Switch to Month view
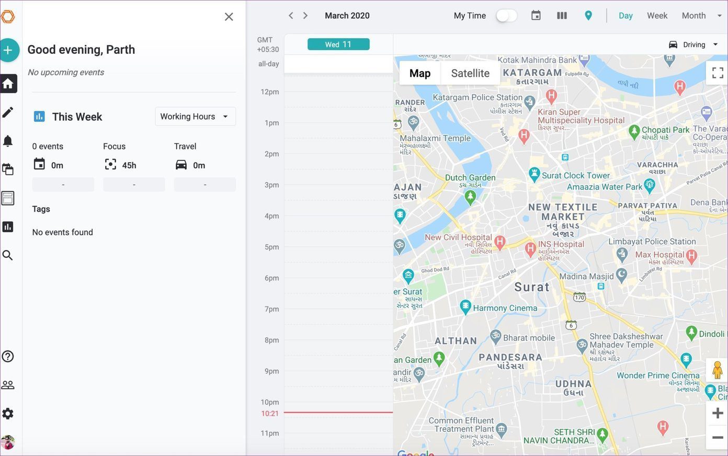Image resolution: width=728 pixels, height=456 pixels. click(693, 16)
